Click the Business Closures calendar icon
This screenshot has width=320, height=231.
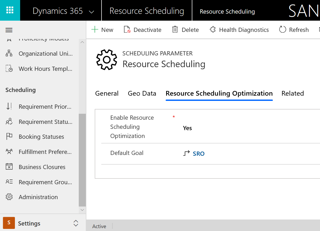[9, 167]
